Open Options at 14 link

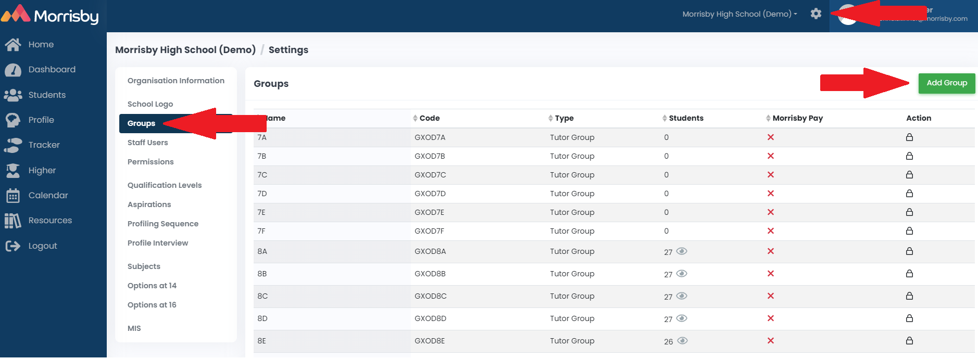152,286
